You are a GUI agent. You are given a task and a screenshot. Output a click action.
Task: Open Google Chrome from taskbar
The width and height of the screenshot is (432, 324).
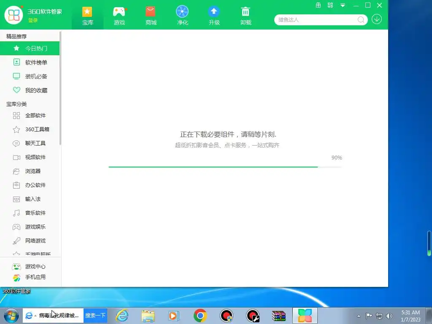pos(200,316)
